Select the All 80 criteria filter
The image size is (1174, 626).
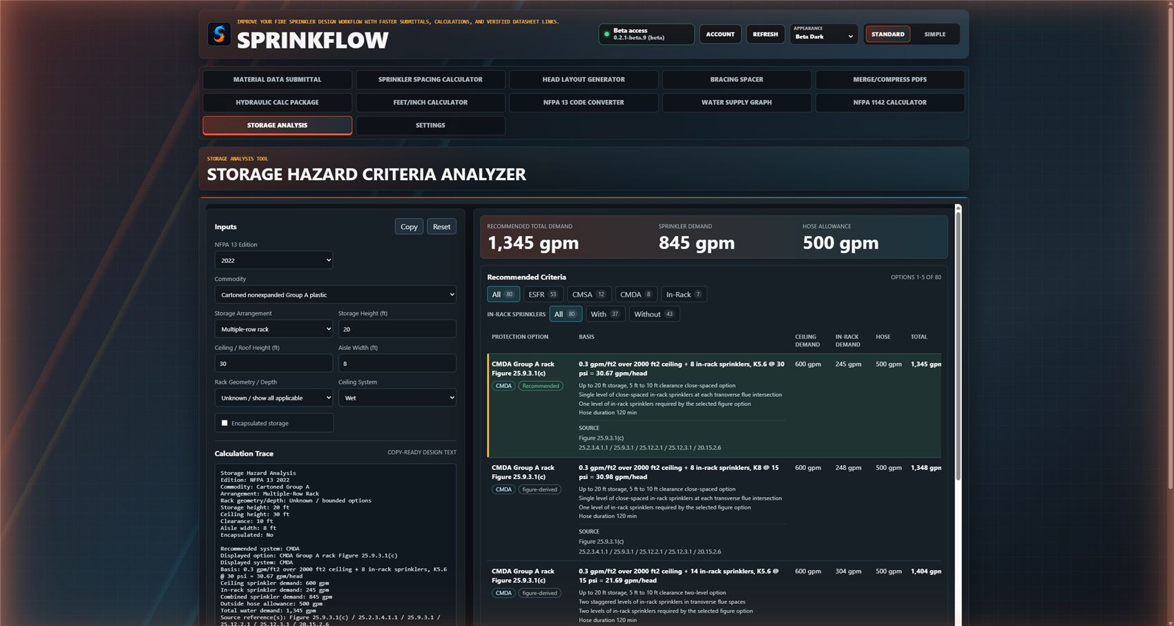[x=503, y=294]
